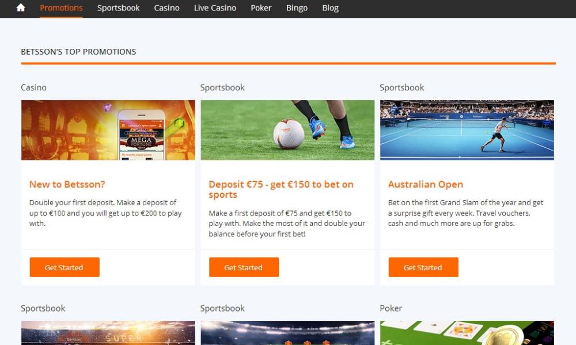Open the tennis court promotion image
576x345 pixels.
[x=467, y=130]
